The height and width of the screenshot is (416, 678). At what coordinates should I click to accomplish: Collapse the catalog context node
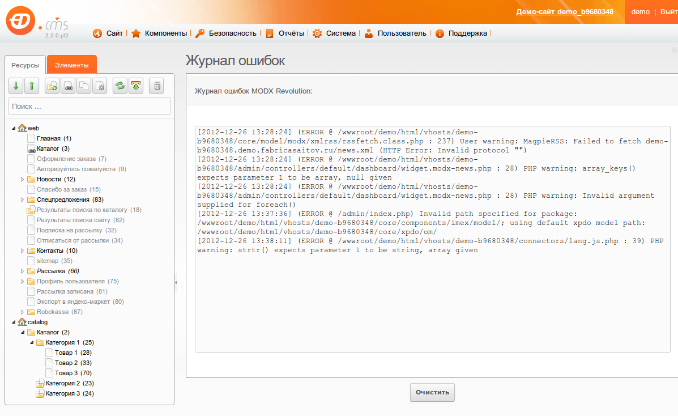[x=14, y=322]
